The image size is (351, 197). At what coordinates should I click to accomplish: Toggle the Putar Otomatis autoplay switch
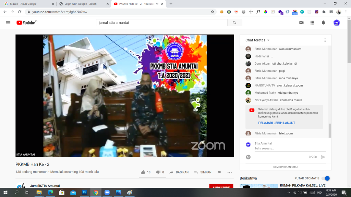[x=326, y=178]
